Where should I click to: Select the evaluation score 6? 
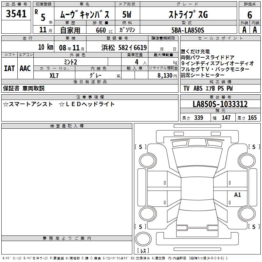(x=250, y=15)
